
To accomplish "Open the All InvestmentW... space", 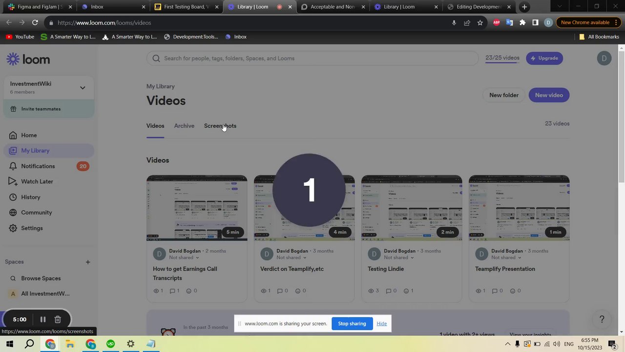I will 45,294.
